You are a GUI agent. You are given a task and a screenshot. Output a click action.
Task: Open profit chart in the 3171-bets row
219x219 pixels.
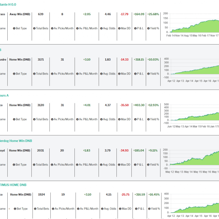coord(191,70)
